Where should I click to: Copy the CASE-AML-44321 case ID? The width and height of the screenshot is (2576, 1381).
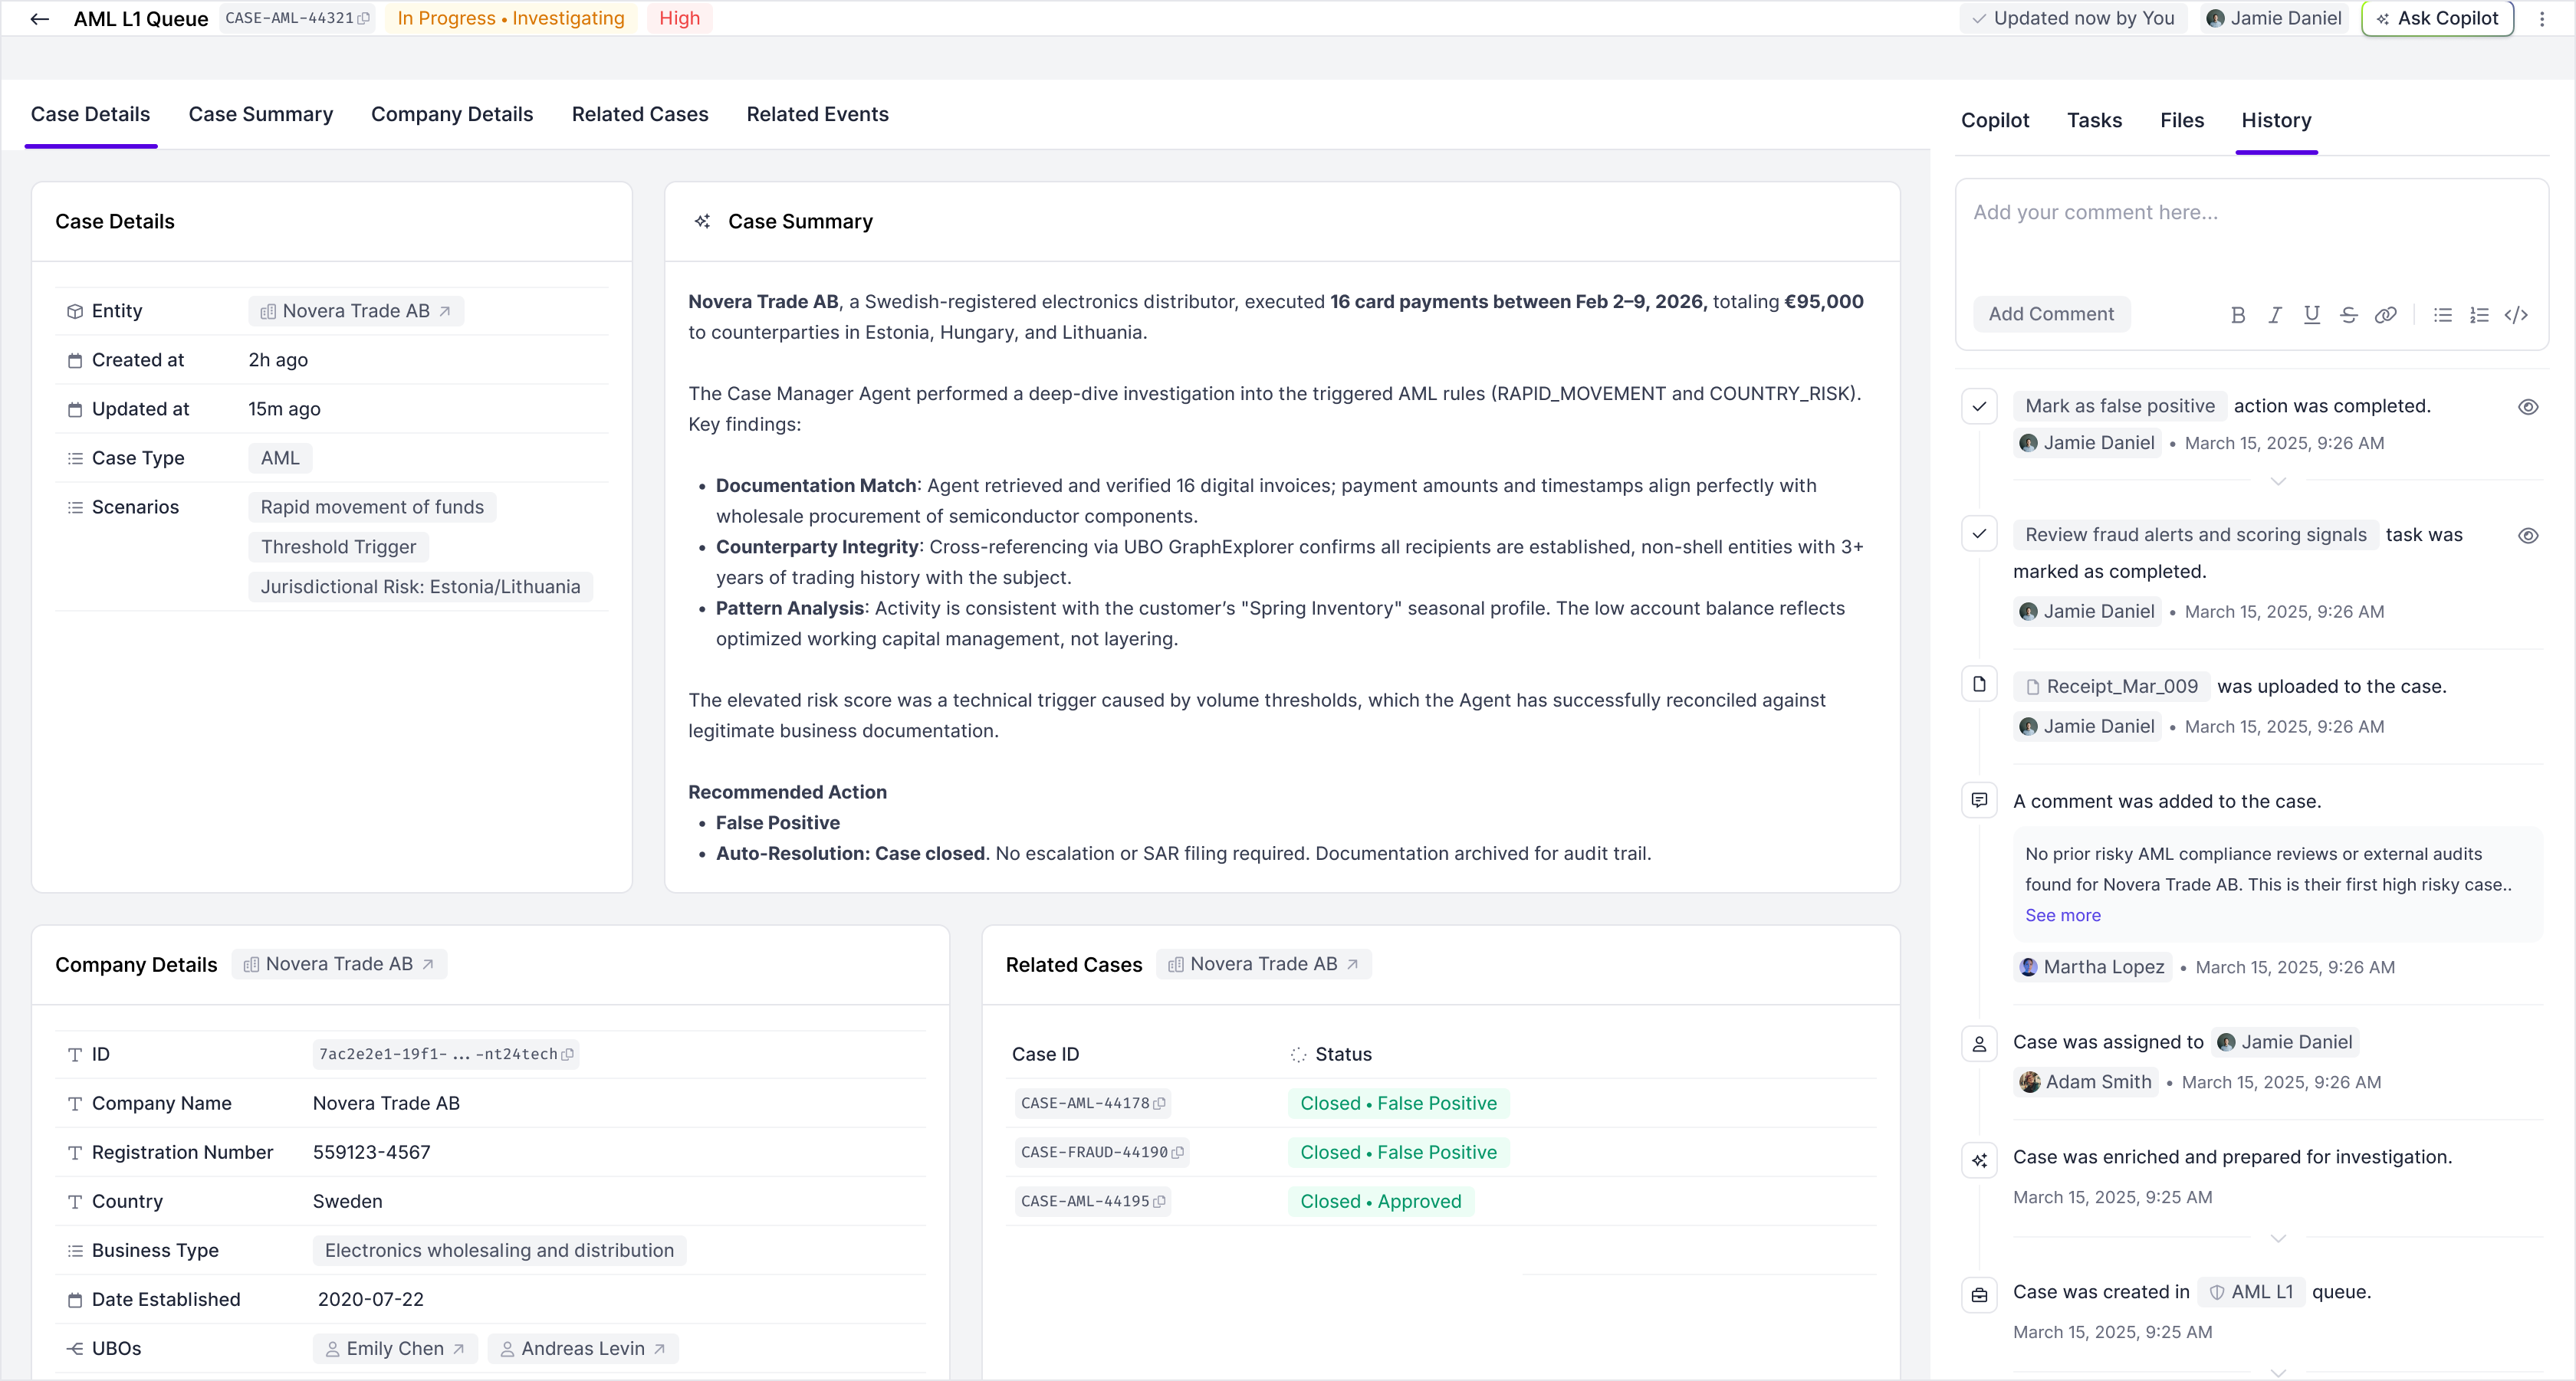point(363,19)
